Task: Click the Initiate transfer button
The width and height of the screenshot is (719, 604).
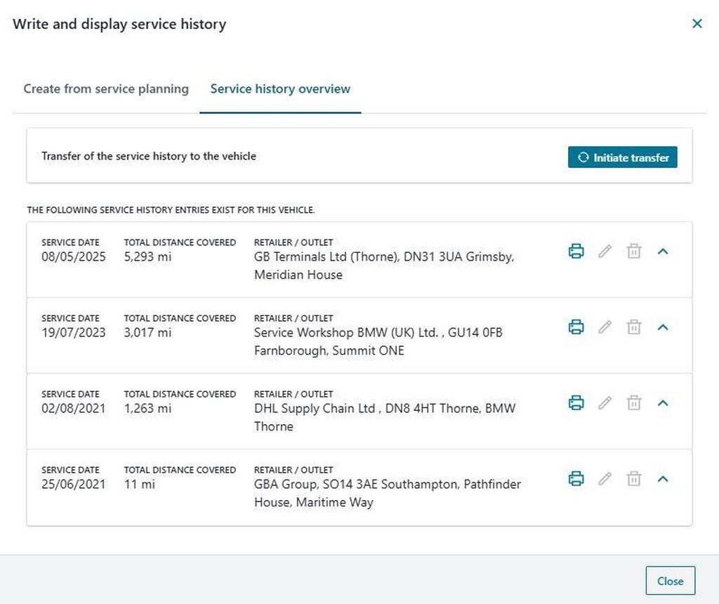Action: (622, 157)
